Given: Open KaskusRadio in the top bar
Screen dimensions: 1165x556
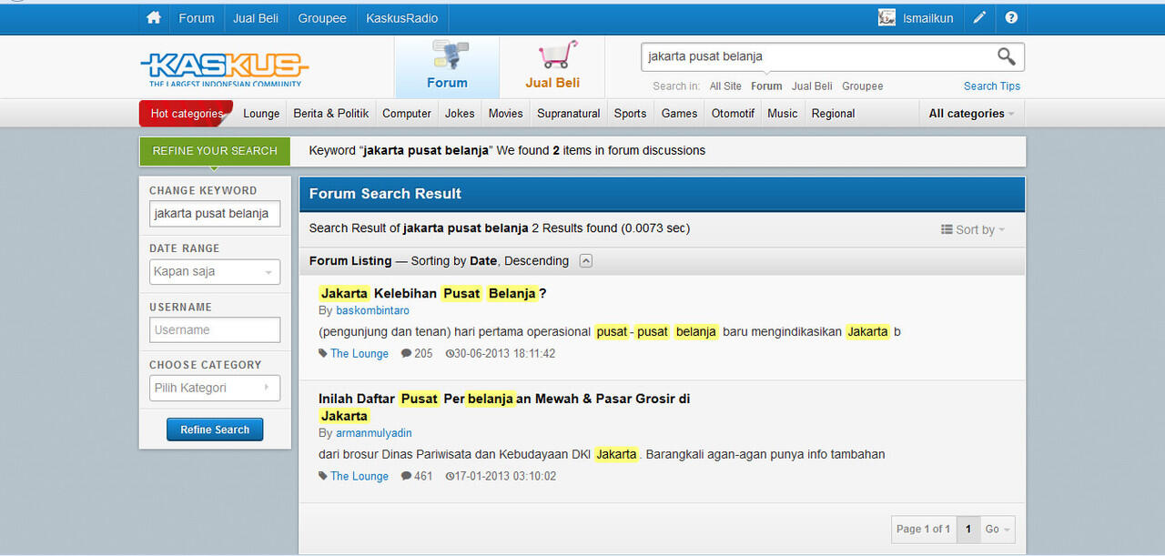Looking at the screenshot, I should point(402,18).
